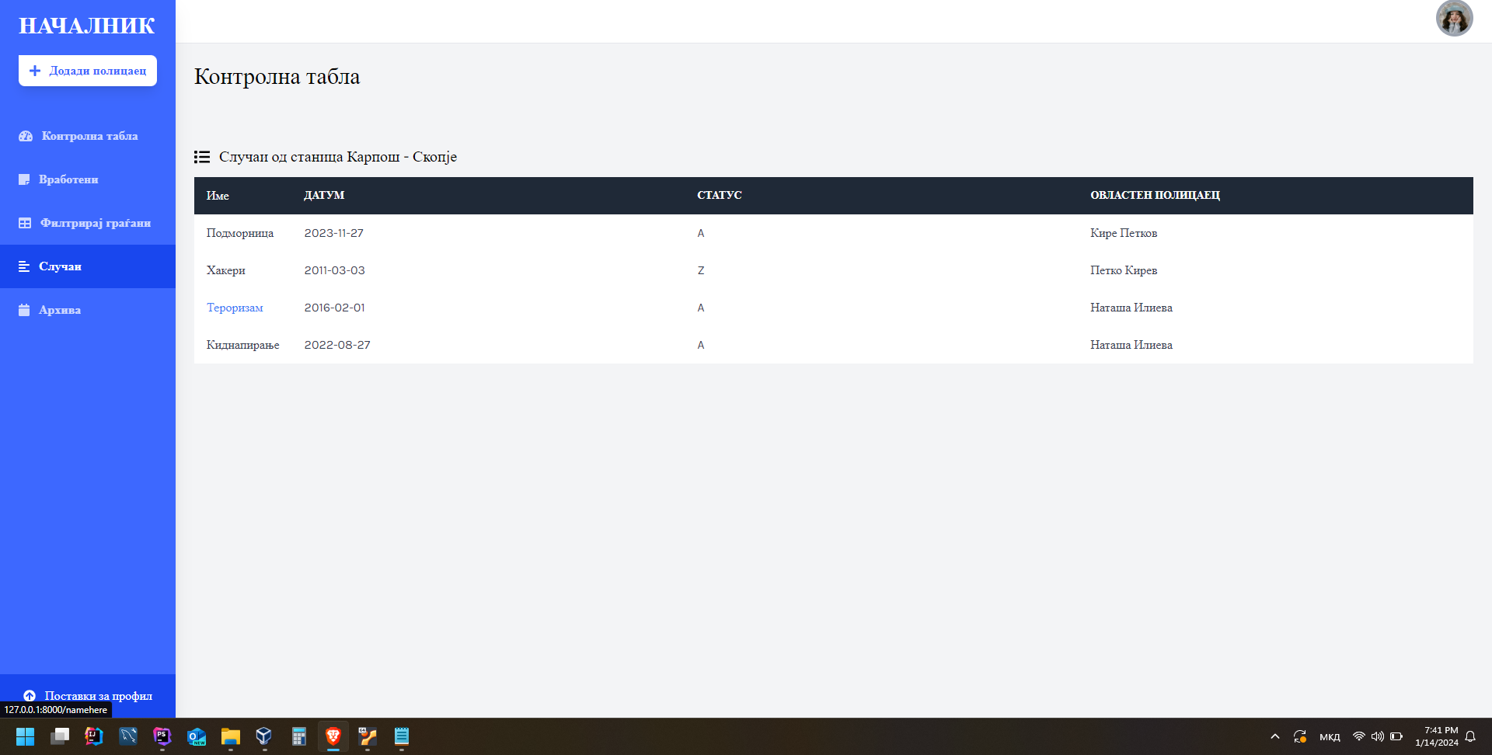The height and width of the screenshot is (755, 1492).
Task: Open IntelliJ IDEA from the taskbar
Action: point(94,736)
